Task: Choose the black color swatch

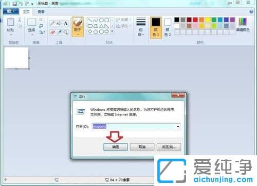Action: pos(177,20)
